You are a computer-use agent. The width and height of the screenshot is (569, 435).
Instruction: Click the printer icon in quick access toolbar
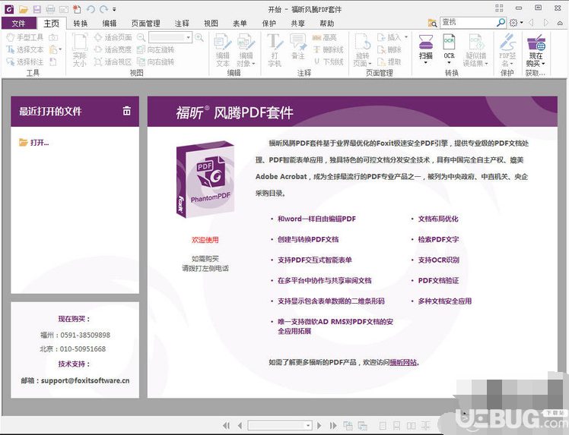click(x=50, y=9)
